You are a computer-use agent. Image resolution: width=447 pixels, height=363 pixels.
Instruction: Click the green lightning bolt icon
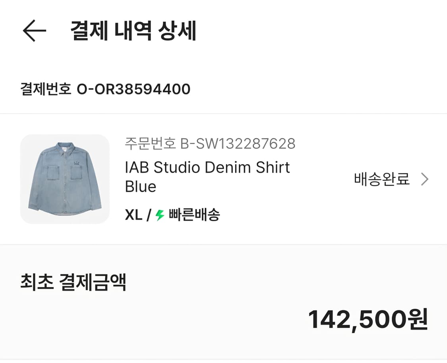click(x=160, y=215)
